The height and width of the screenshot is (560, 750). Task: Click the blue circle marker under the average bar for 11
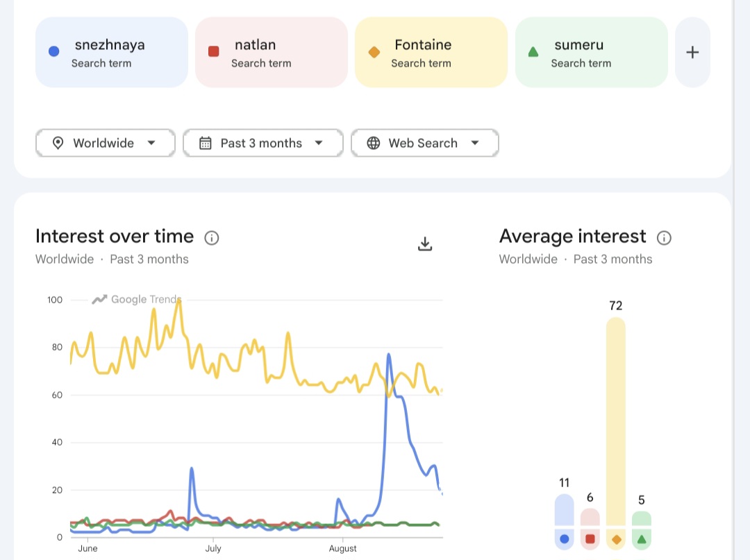coord(565,539)
